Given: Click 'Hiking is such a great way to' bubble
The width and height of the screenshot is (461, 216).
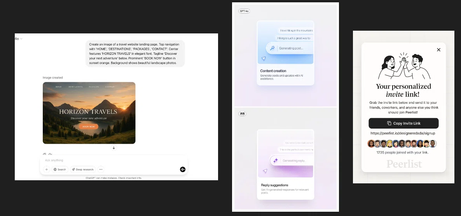Looking at the screenshot, I should click(x=294, y=38).
